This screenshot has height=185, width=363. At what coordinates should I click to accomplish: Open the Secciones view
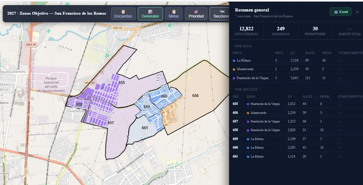tap(219, 14)
